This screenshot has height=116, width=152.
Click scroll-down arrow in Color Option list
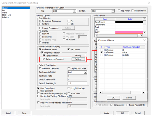[144, 33]
